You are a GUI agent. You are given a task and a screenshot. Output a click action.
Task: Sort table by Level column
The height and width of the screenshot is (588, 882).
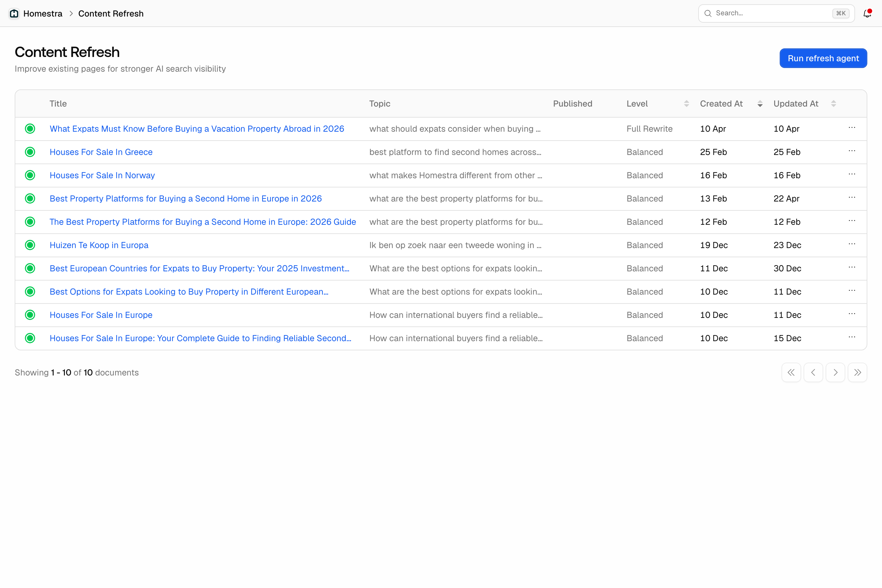tap(686, 104)
